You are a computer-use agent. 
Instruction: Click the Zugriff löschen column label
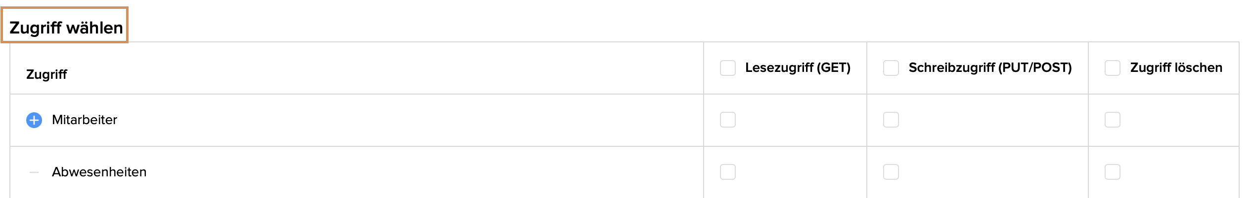point(1176,67)
